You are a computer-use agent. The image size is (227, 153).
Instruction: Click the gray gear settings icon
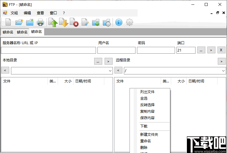(130, 23)
